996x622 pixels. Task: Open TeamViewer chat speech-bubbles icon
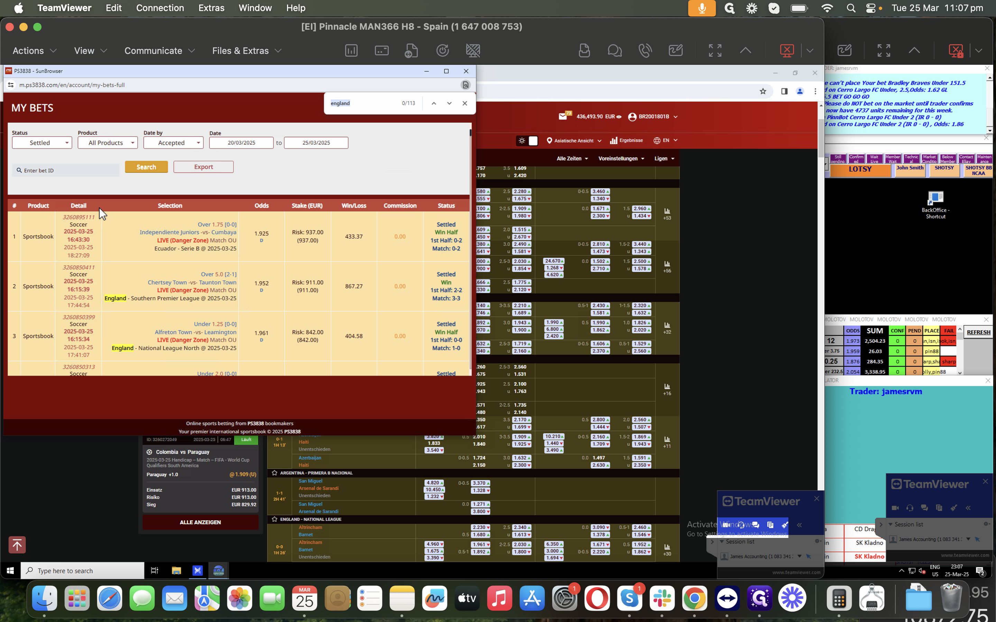[x=615, y=50]
